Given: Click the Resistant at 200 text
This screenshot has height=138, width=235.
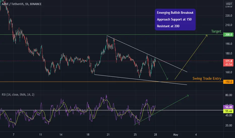Looking at the screenshot, I should coord(168,26).
